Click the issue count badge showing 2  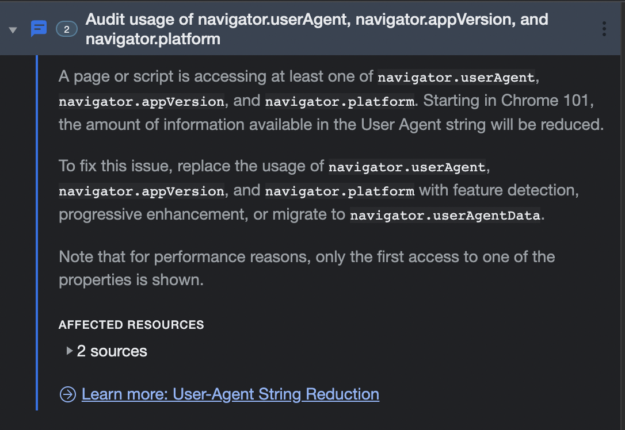pos(67,29)
